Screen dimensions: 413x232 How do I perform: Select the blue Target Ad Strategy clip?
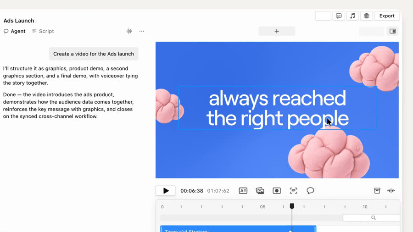[238, 229]
